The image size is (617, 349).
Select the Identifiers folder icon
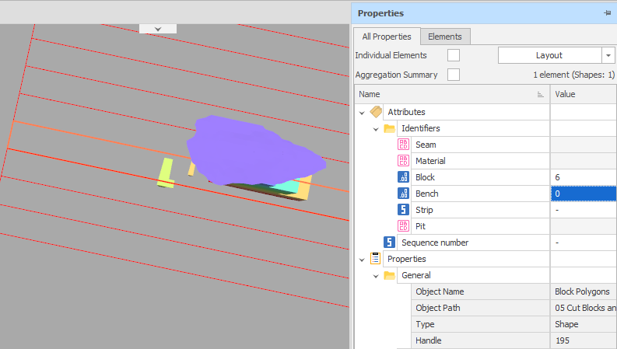point(389,128)
